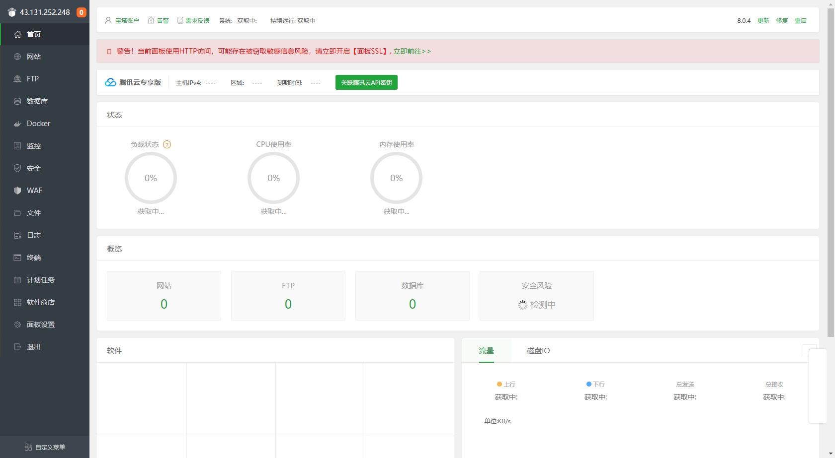
Task: Open the 日志 logs menu item
Action: (45, 235)
